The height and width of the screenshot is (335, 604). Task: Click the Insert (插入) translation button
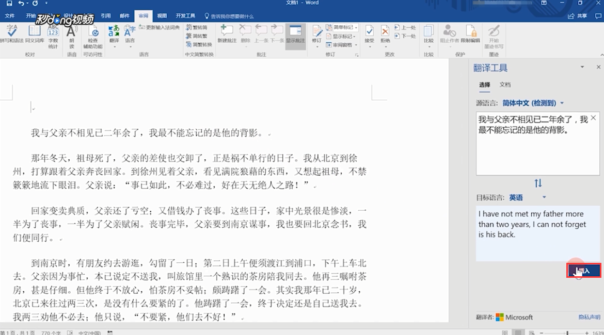pyautogui.click(x=584, y=270)
